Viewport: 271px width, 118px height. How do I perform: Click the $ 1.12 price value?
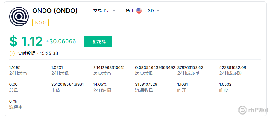click(x=26, y=42)
